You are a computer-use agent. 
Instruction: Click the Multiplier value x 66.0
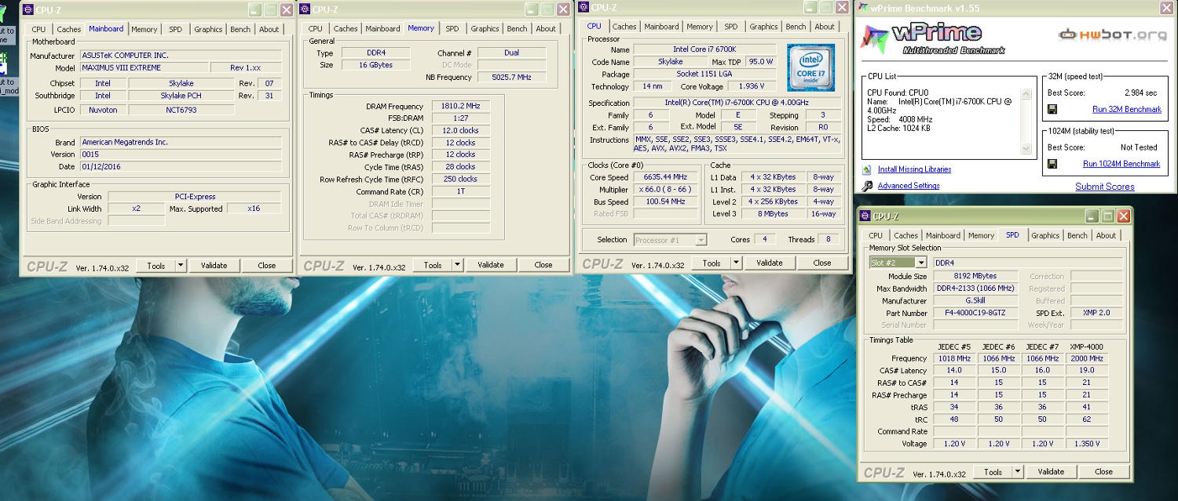coord(666,190)
